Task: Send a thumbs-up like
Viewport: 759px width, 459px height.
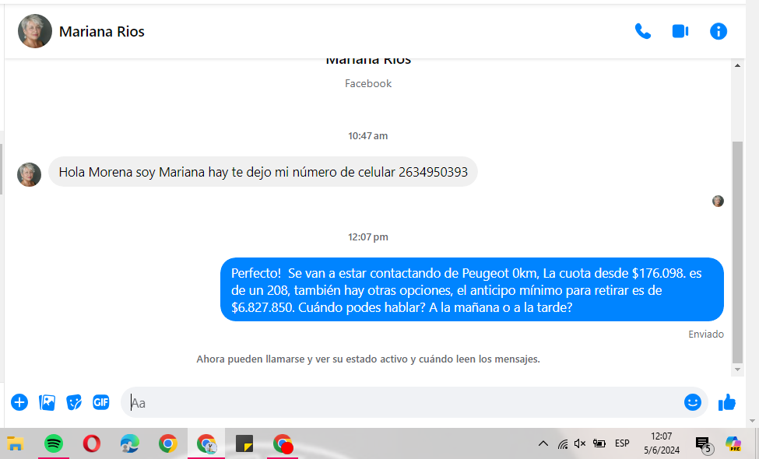Action: 727,402
